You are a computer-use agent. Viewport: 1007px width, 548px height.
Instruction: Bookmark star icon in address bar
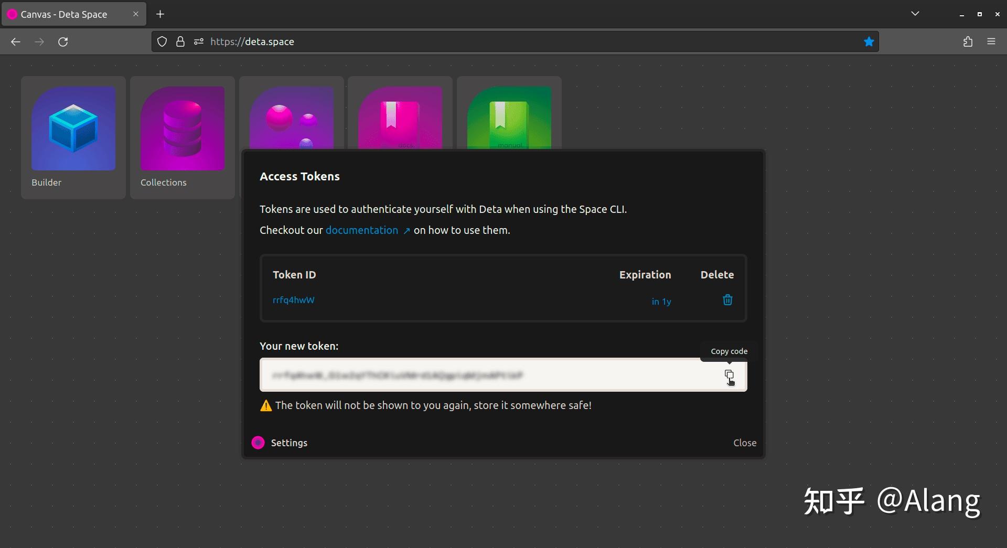[869, 42]
